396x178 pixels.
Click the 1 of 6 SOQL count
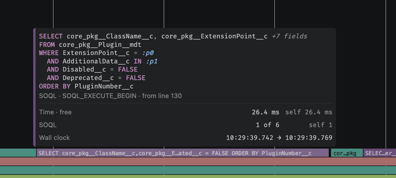[x=268, y=125]
